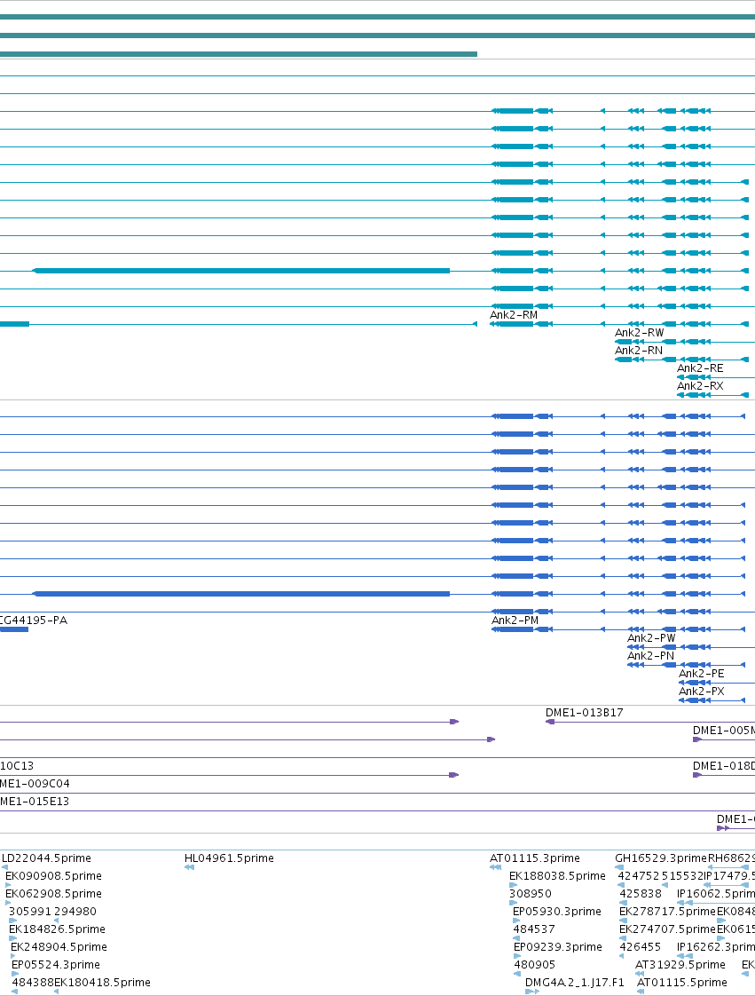
Task: Click the EK062908.5prime EST label
Action: click(53, 894)
